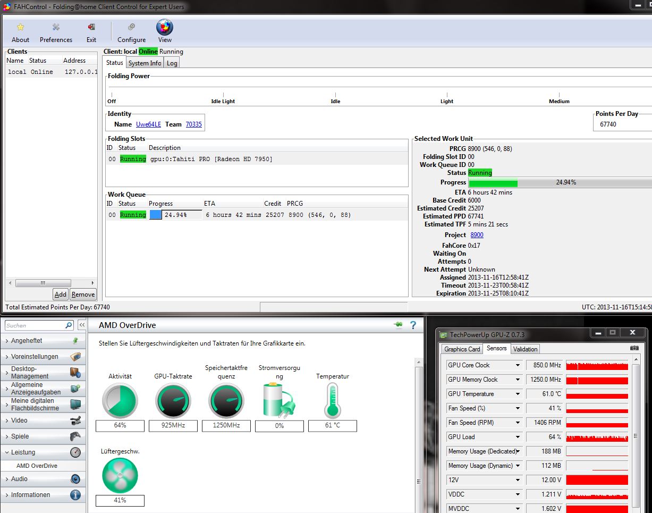
Task: Expand Voreinstellungen category
Action: click(x=43, y=357)
